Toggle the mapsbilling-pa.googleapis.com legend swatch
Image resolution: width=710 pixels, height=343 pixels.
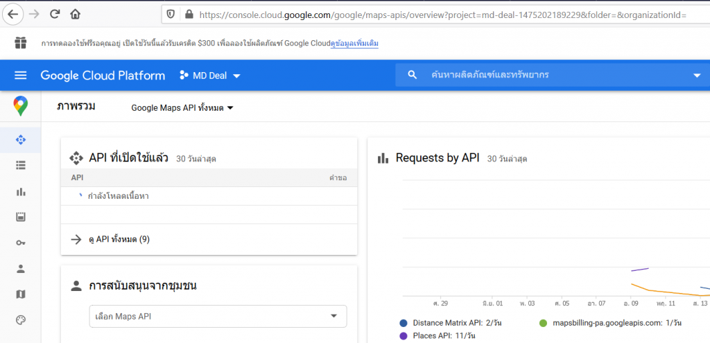544,323
